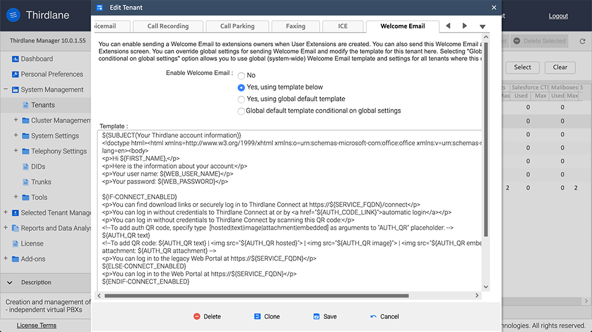The width and height of the screenshot is (592, 332).
Task: Collapse the System Management tree node
Action: [5, 89]
